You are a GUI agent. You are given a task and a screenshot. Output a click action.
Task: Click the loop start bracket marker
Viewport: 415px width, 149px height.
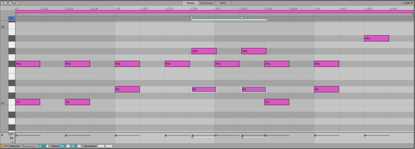tap(192, 18)
